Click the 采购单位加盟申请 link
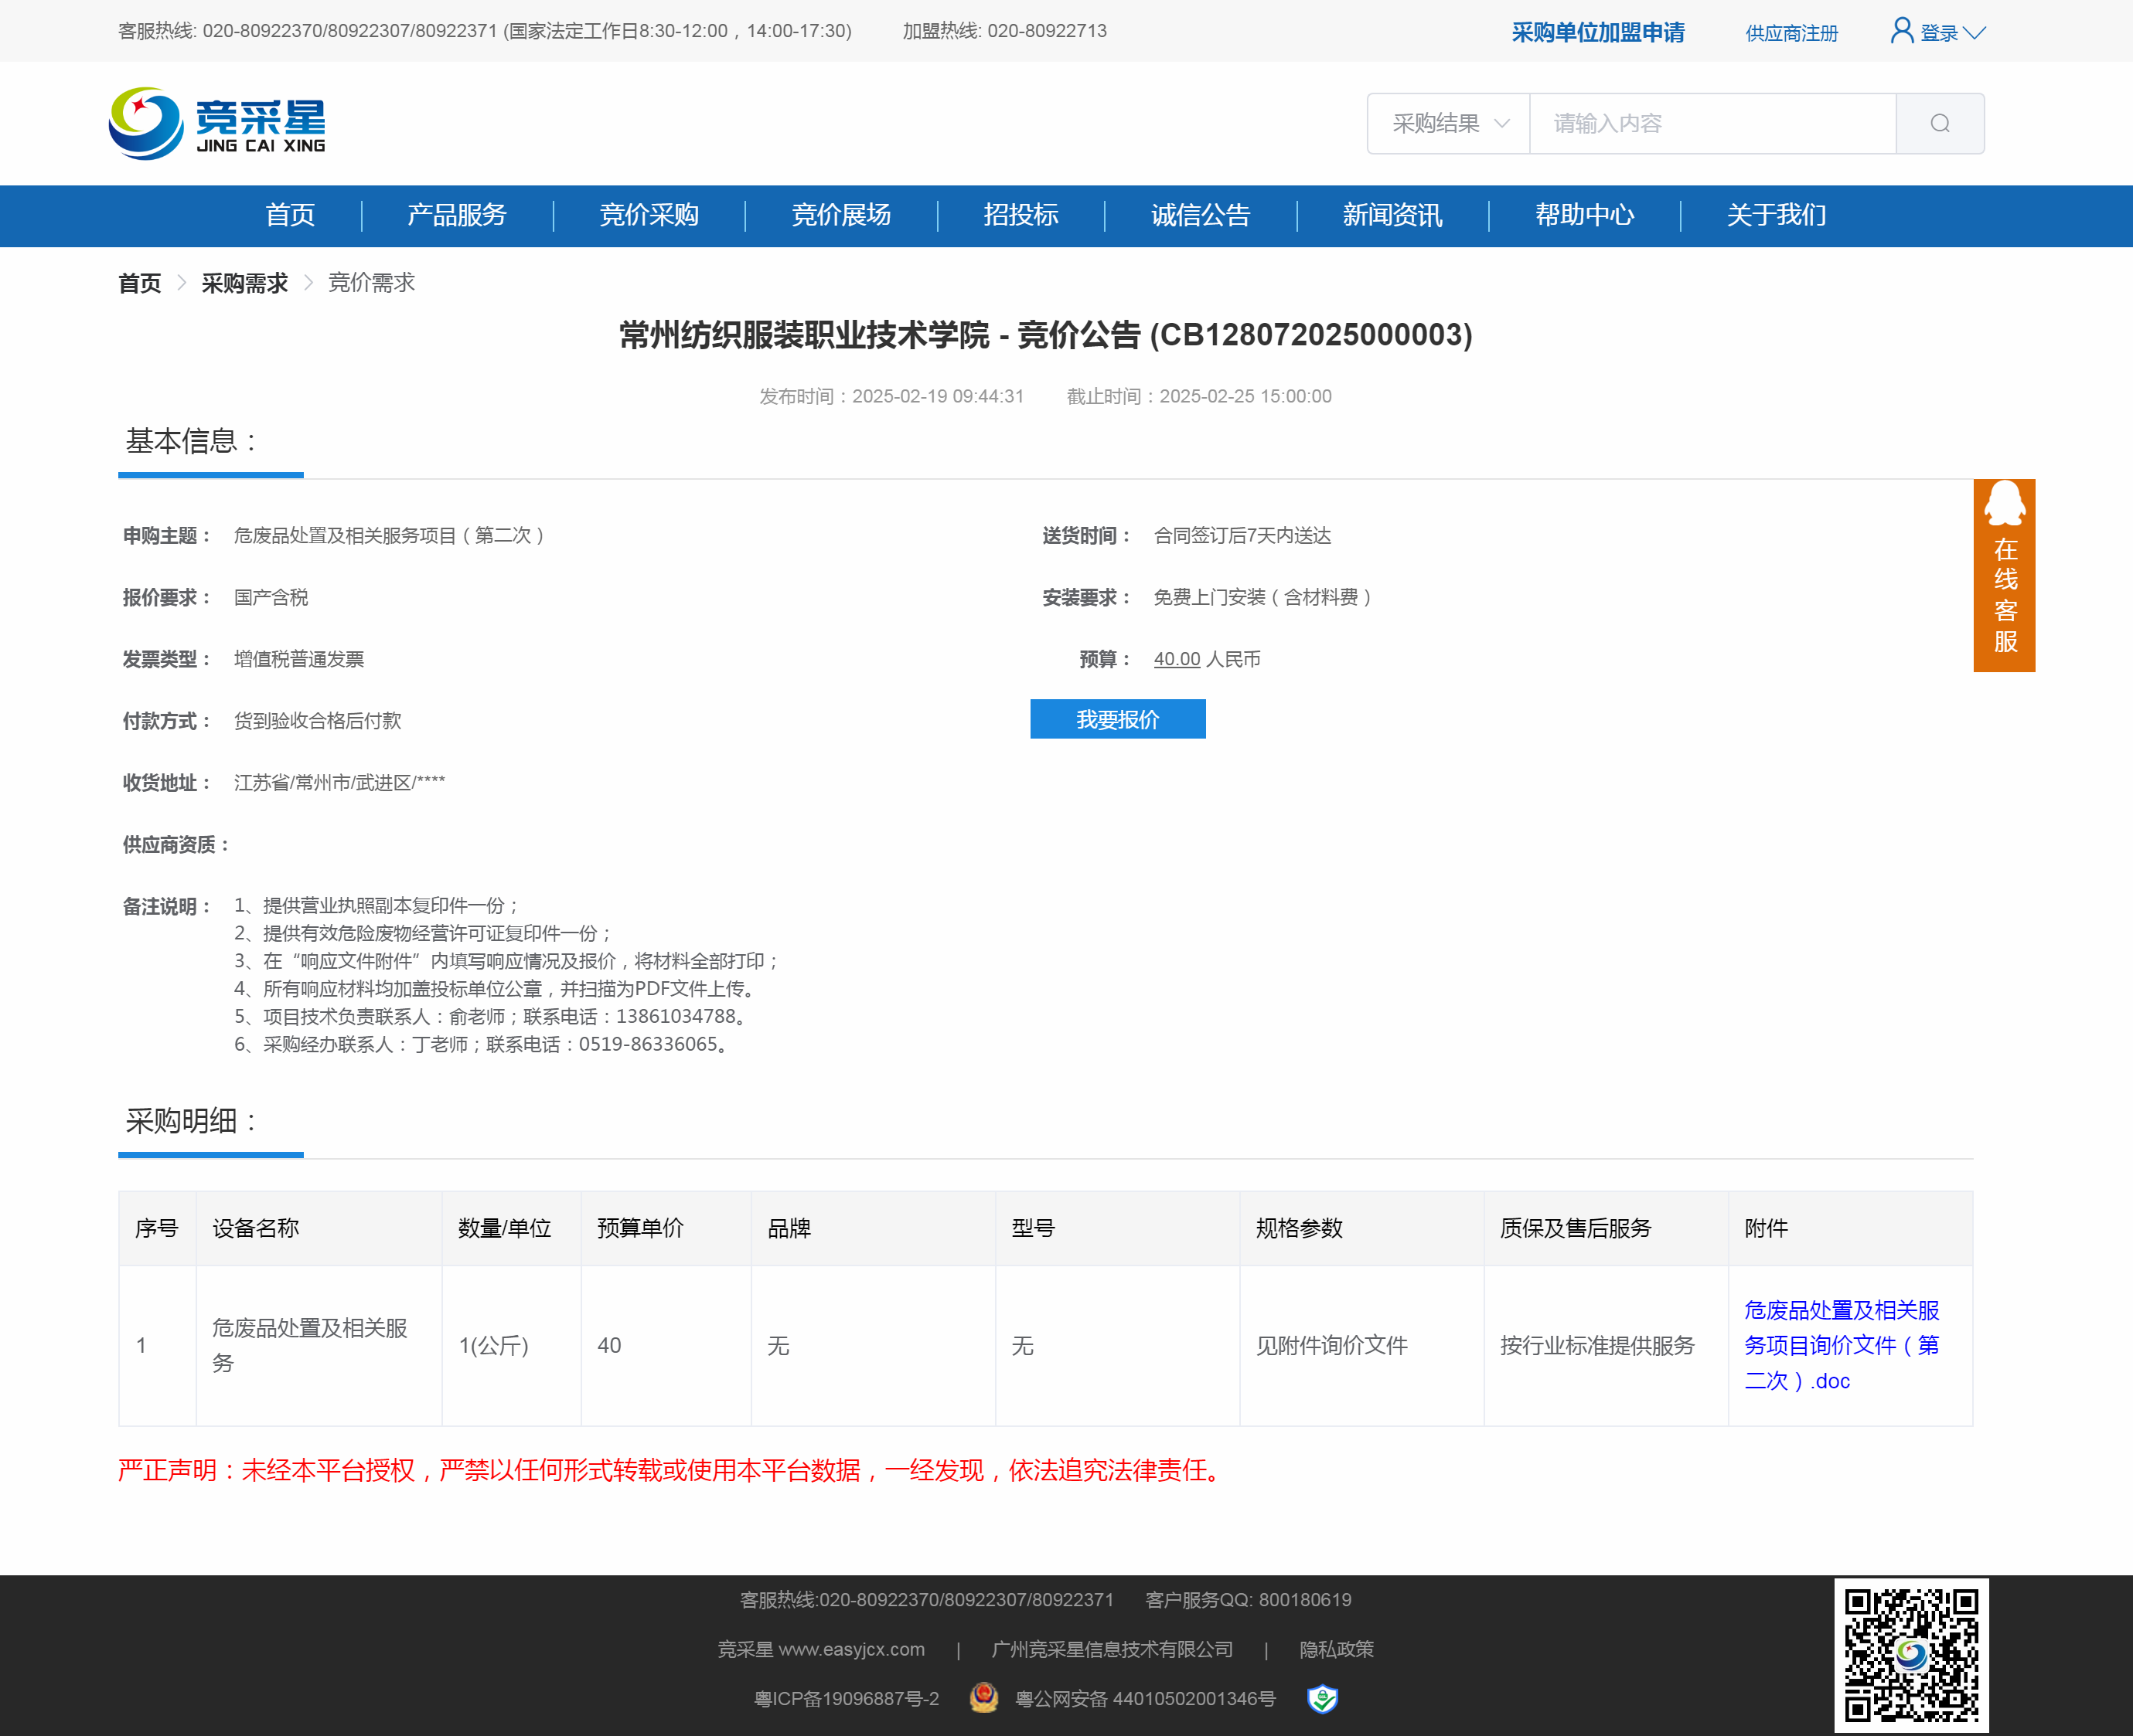Viewport: 2133px width, 1736px height. [1596, 33]
